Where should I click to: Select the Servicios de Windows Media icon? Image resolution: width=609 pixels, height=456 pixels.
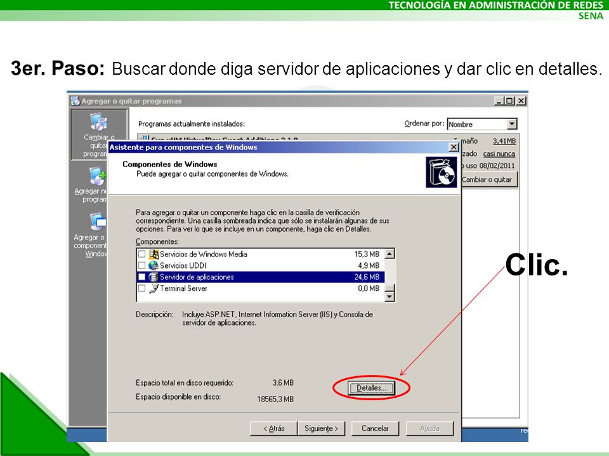pos(154,254)
